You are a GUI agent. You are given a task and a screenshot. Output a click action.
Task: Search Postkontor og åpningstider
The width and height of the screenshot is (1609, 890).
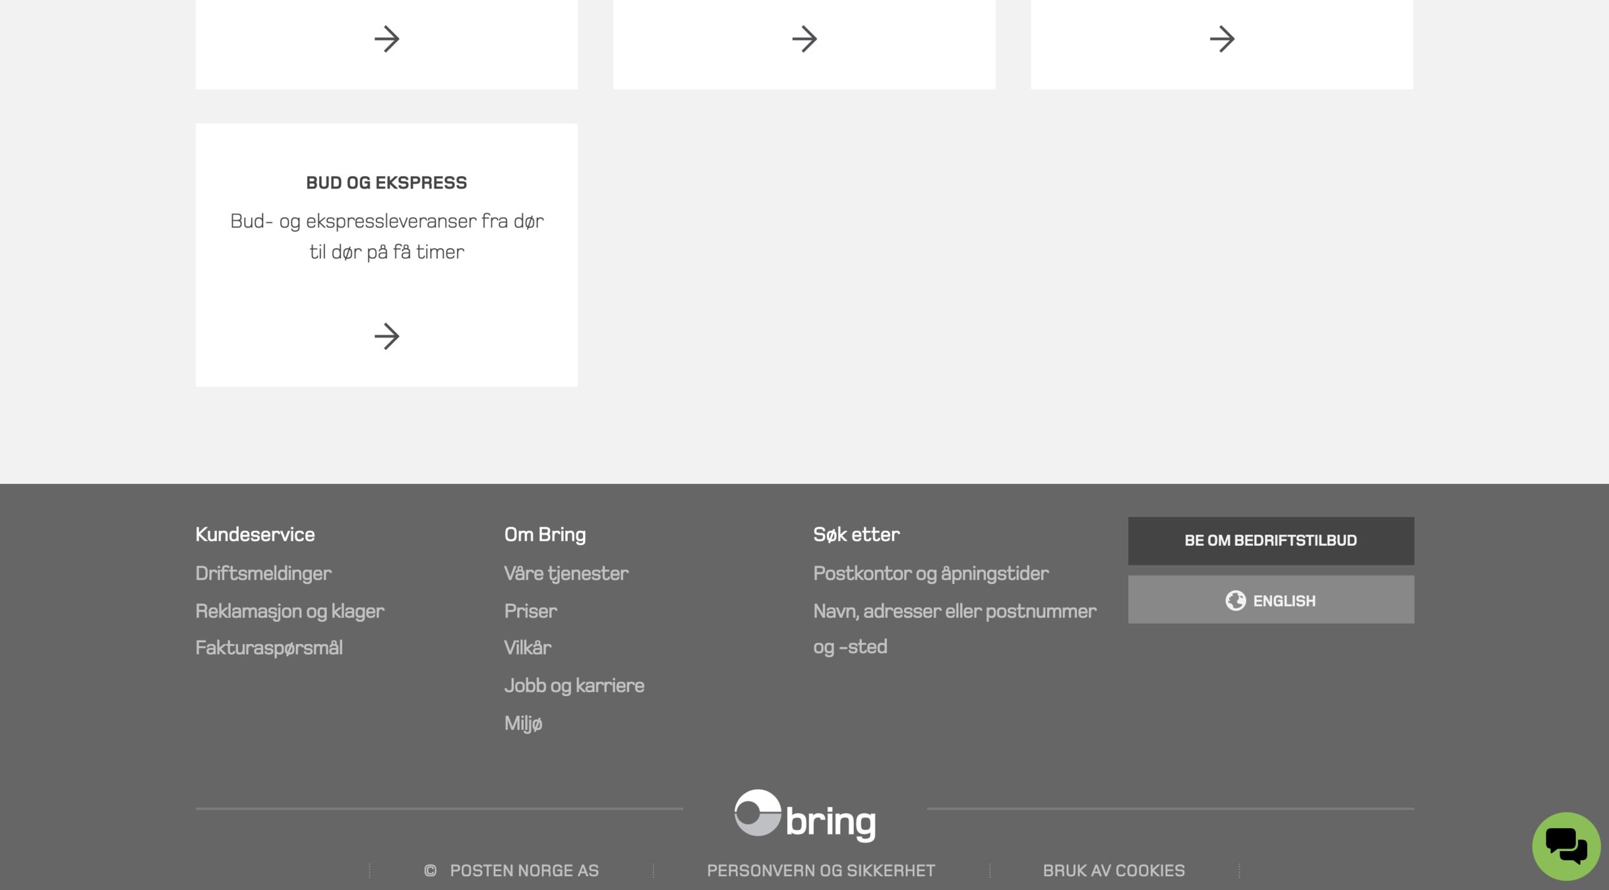tap(930, 574)
